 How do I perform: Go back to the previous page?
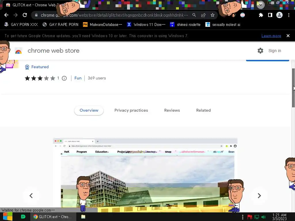tap(6, 15)
